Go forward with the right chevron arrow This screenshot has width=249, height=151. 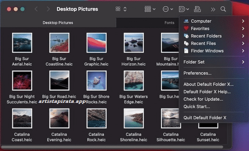48,9
